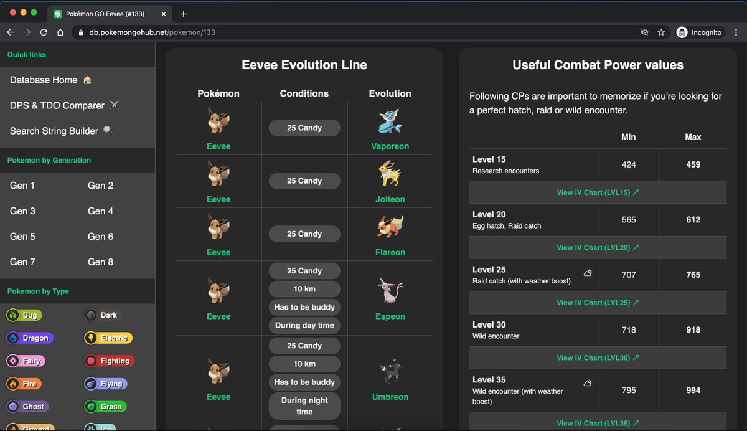Choose the Fighting type badge

[110, 361]
